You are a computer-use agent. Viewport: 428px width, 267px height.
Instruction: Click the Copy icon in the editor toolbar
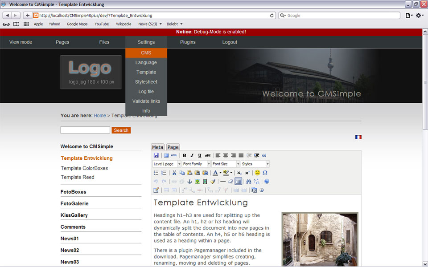click(182, 173)
